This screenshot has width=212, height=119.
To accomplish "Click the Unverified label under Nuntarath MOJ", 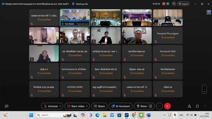I will pos(168,55).
